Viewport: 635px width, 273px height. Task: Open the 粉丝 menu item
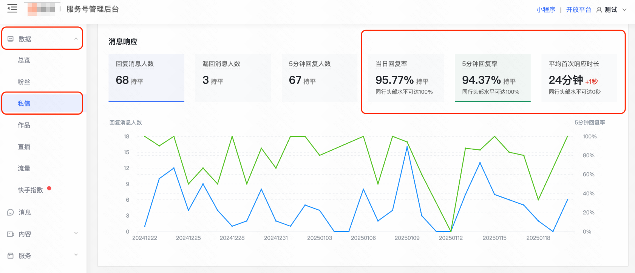[24, 82]
